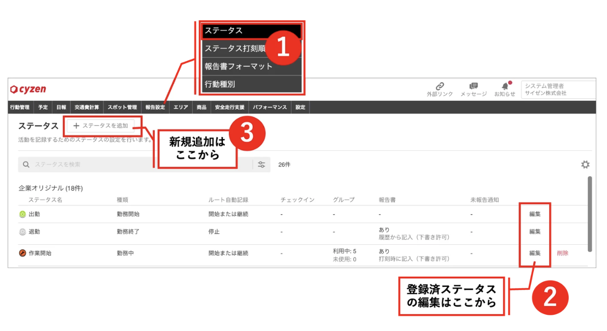This screenshot has height=331, width=607.
Task: Click 履歴から記入（下書き許可） report text
Action: 414,237
